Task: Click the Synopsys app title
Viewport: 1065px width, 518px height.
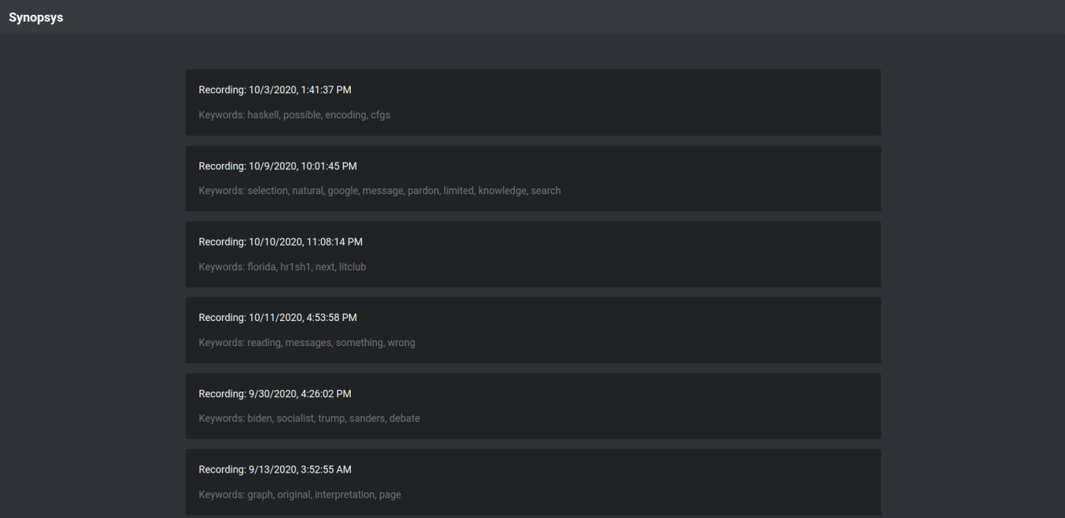Action: click(x=36, y=17)
